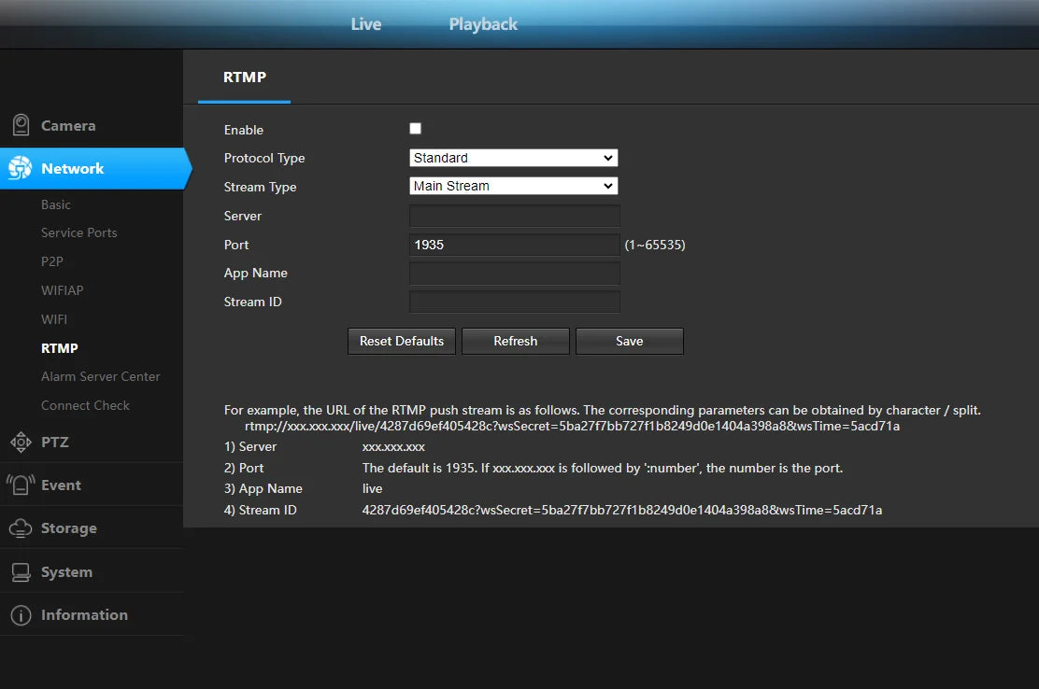This screenshot has width=1039, height=689.
Task: Select the Network sidebar icon
Action: click(20, 168)
